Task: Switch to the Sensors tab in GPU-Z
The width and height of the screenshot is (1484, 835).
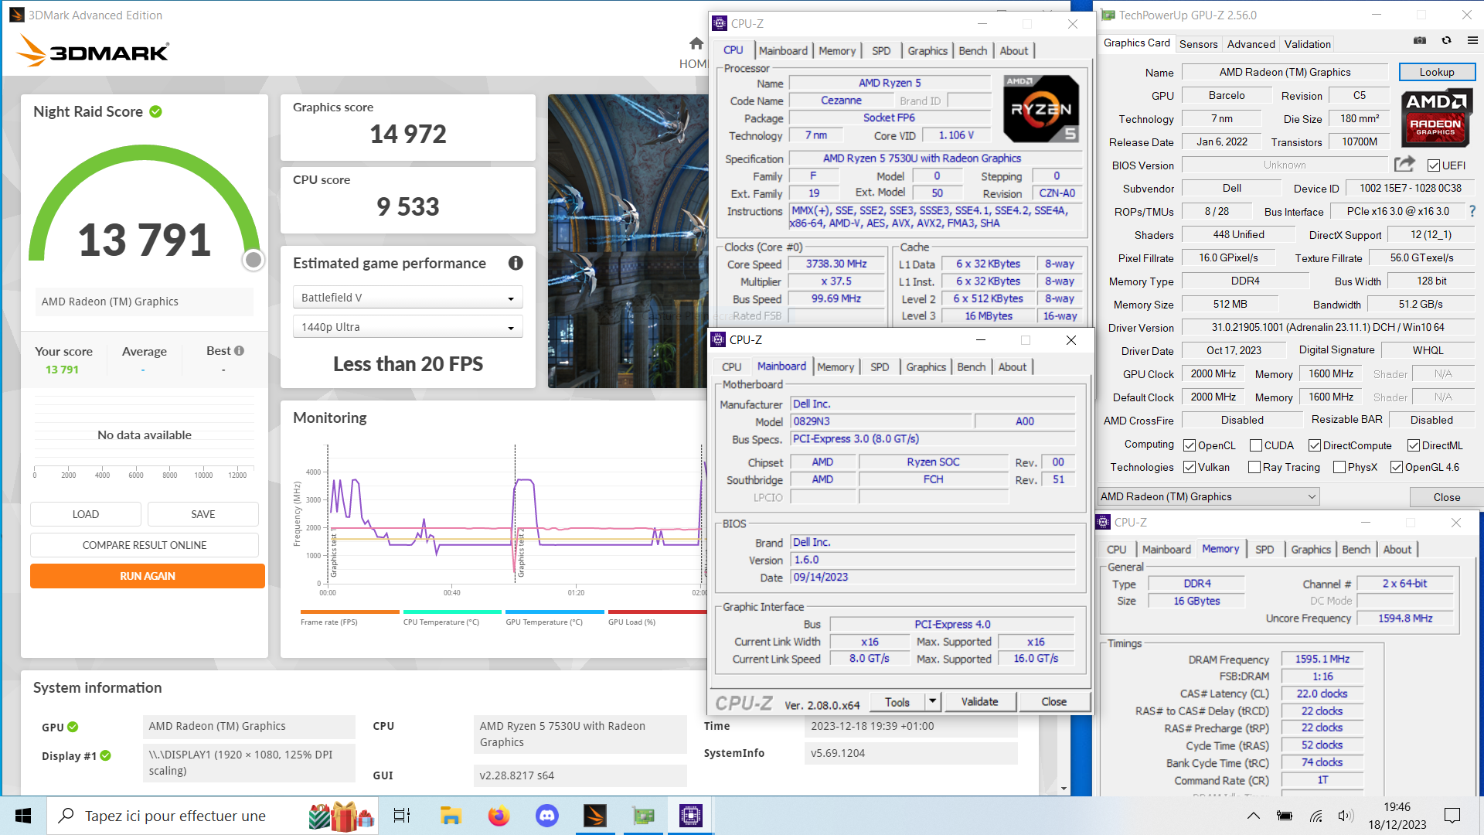Action: coord(1198,44)
